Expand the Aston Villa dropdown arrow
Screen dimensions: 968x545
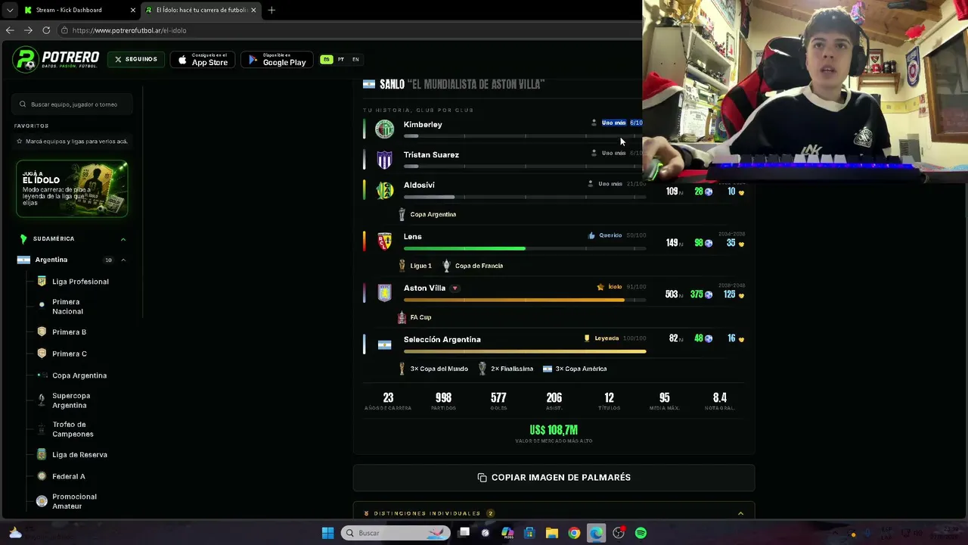[x=455, y=288]
